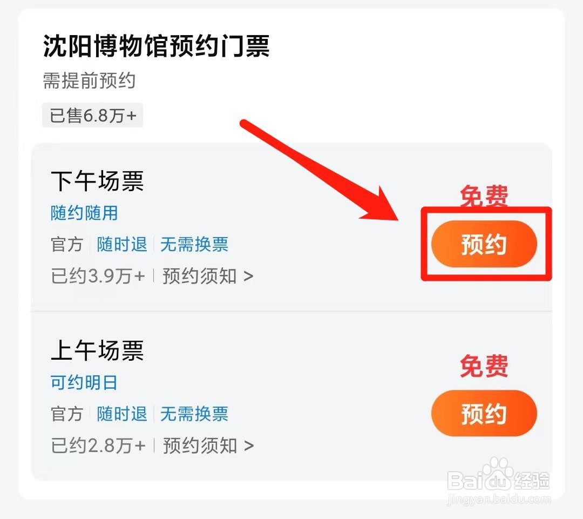This screenshot has width=583, height=519.
Task: Tap the 已售6.8万+ sales badge
Action: 92,115
